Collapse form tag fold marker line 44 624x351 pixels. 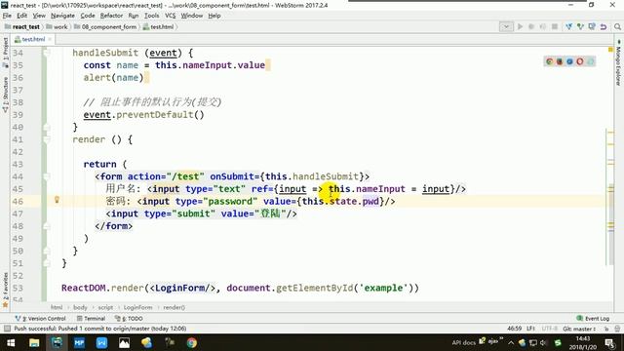click(x=47, y=176)
